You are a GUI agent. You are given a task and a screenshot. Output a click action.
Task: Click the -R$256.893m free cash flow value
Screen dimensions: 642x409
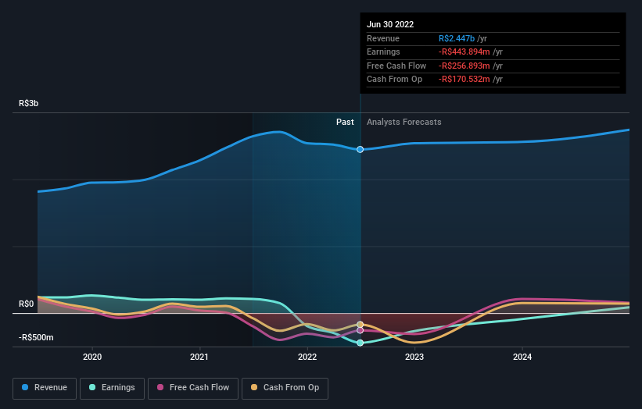(464, 66)
